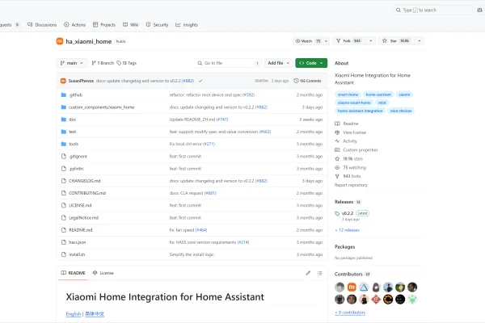Open pull request #747 link

tap(222, 120)
